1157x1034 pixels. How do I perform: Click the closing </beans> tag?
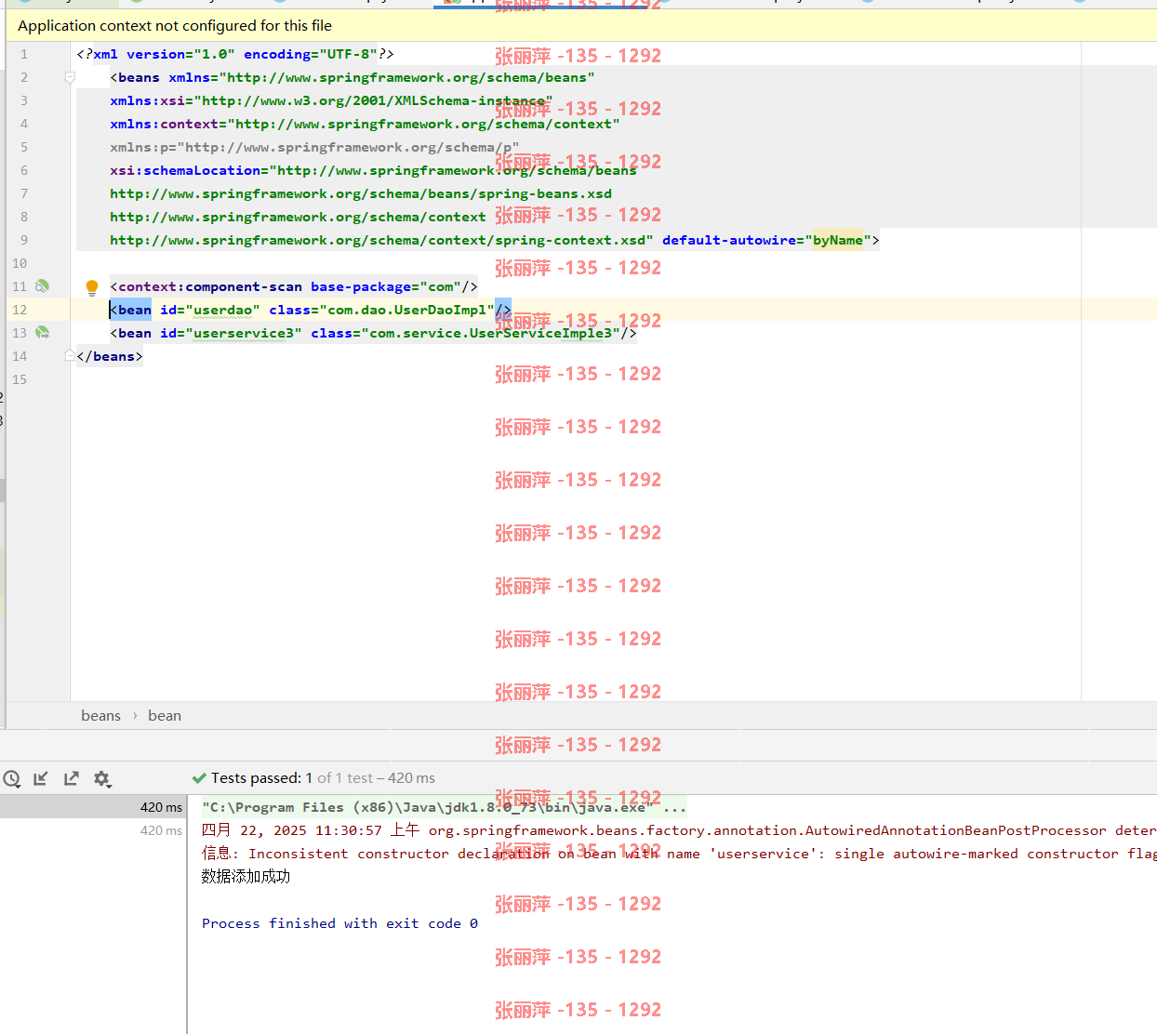pyautogui.click(x=110, y=357)
